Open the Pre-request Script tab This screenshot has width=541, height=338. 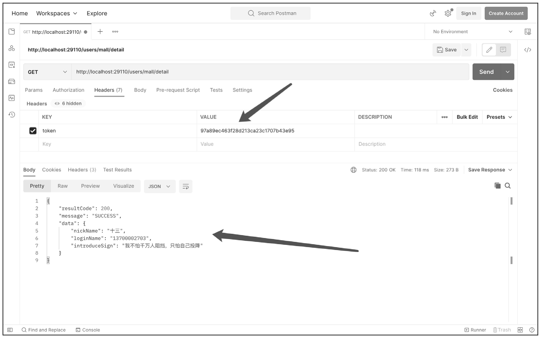178,90
